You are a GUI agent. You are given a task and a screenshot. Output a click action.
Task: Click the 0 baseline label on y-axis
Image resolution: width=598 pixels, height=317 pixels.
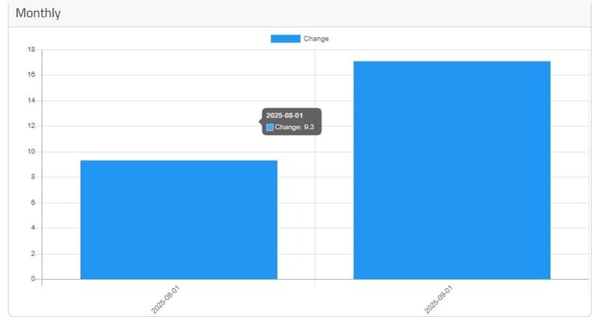click(x=33, y=279)
